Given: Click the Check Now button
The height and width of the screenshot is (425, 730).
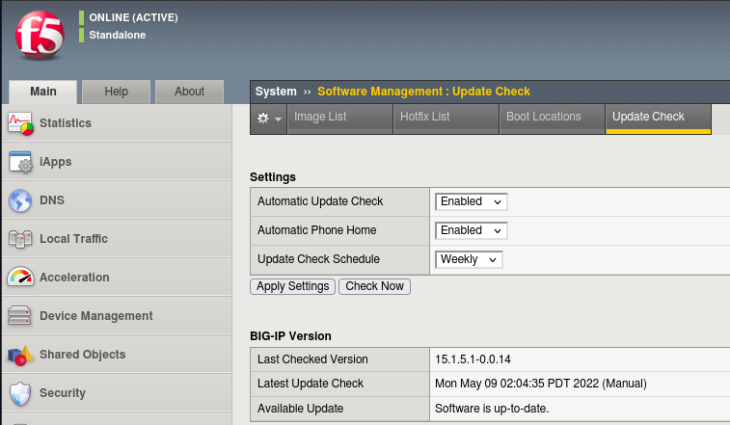Looking at the screenshot, I should coord(374,286).
